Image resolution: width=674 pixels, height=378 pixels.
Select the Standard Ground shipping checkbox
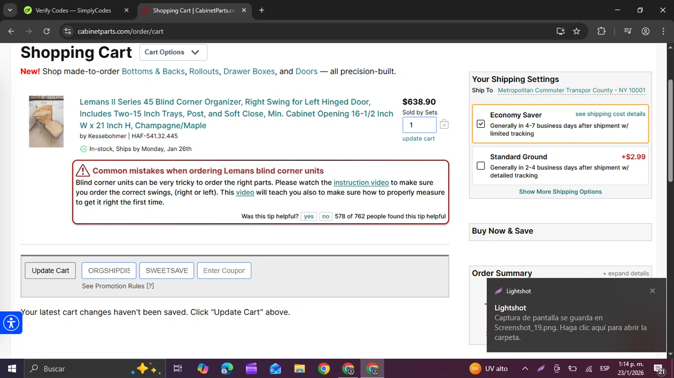[x=481, y=165]
